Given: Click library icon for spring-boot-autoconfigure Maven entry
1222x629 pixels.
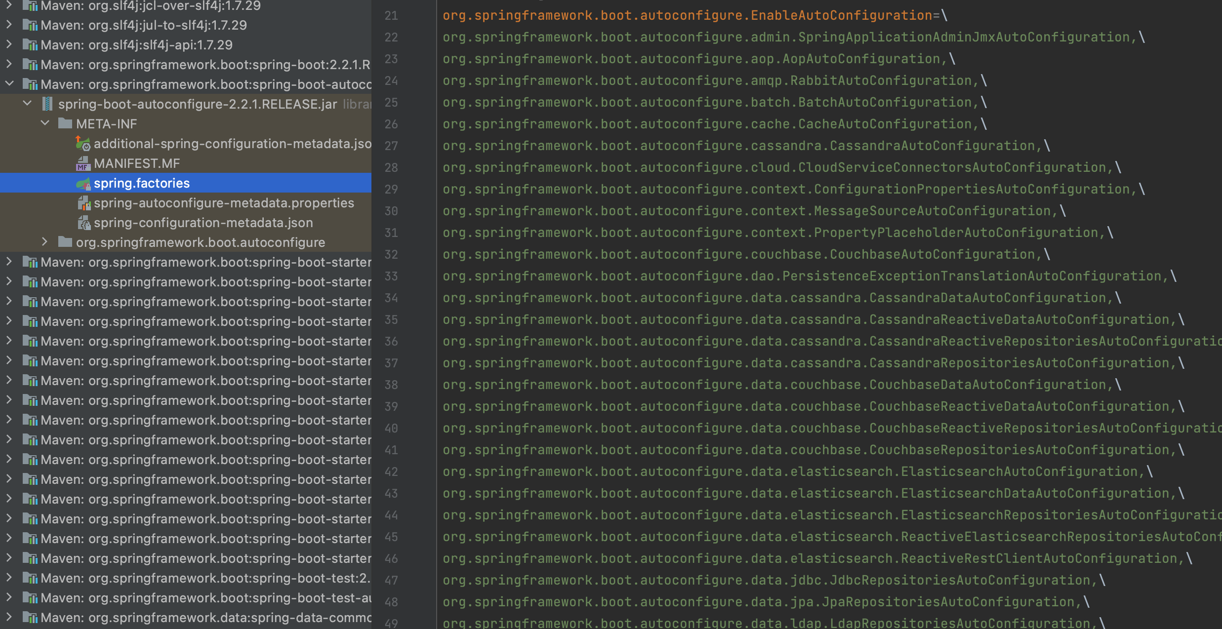Looking at the screenshot, I should pos(30,84).
